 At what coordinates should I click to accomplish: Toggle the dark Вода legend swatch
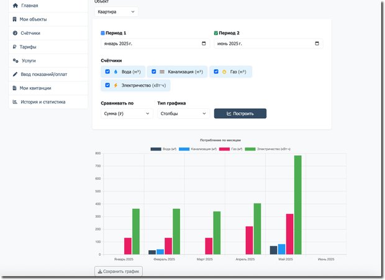click(x=156, y=149)
